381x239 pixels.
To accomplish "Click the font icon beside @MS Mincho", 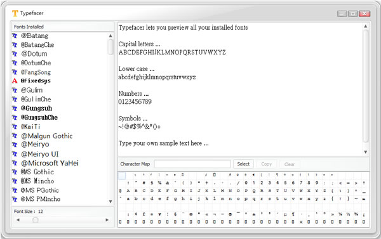I will pyautogui.click(x=15, y=181).
